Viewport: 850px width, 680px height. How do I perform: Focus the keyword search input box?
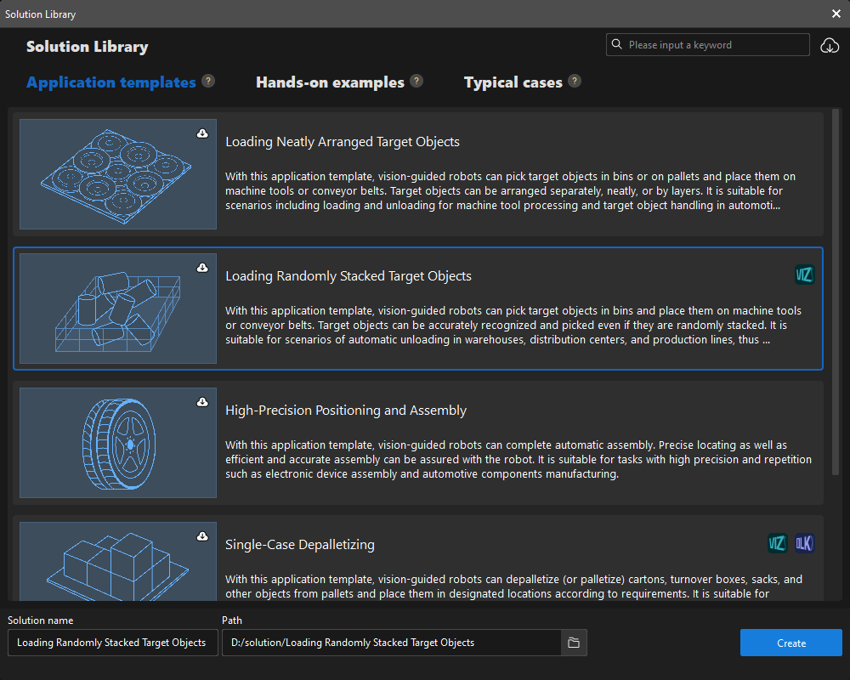[714, 45]
